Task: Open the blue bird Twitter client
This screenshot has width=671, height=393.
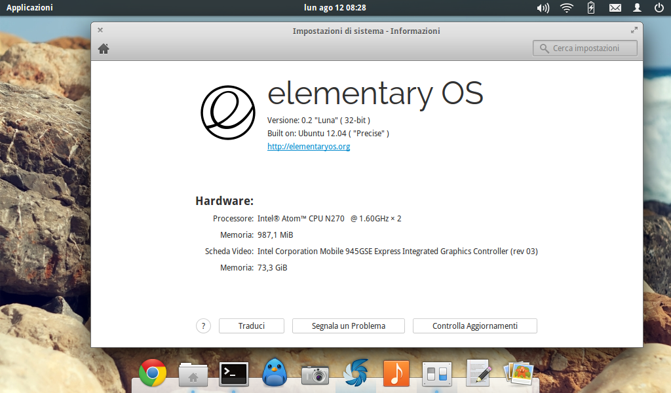Action: point(275,373)
